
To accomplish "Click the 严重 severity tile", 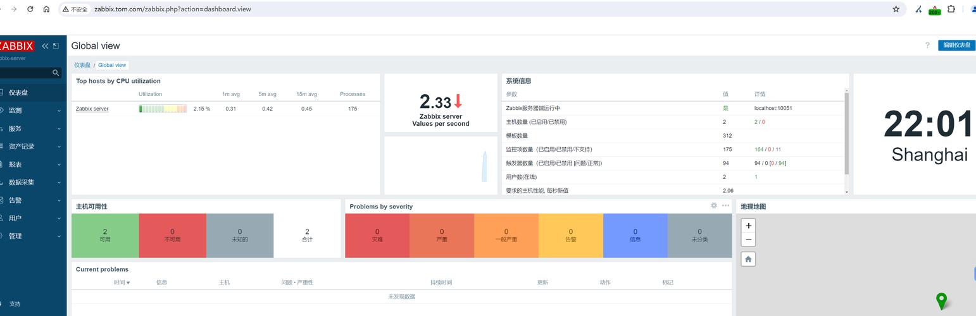I will click(x=442, y=236).
